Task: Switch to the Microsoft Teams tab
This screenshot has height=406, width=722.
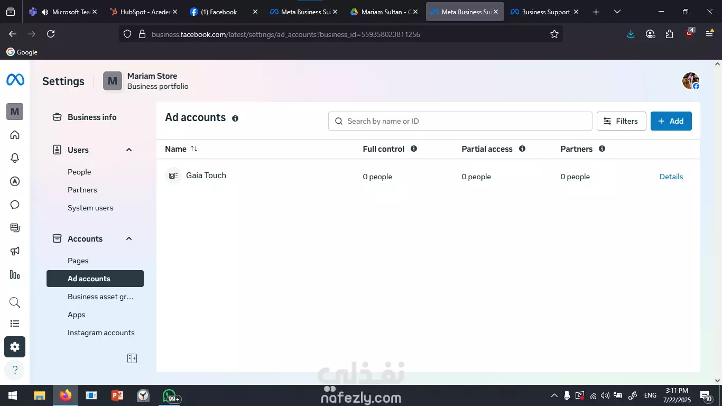Action: [63, 12]
